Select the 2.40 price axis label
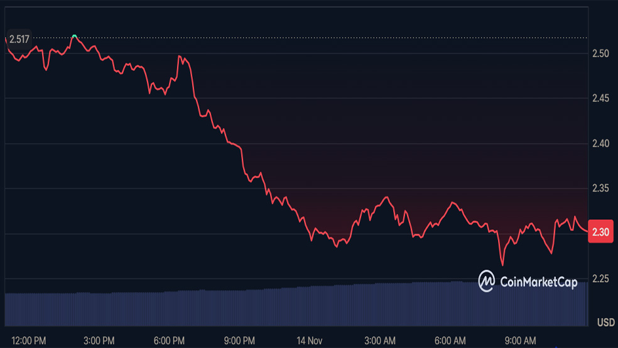 (601, 144)
